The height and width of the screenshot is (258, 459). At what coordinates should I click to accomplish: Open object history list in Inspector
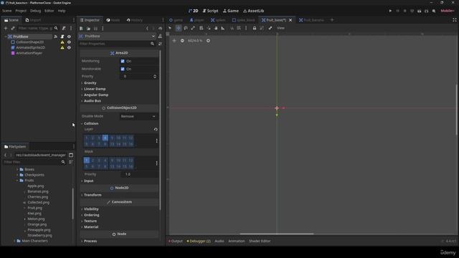[160, 29]
